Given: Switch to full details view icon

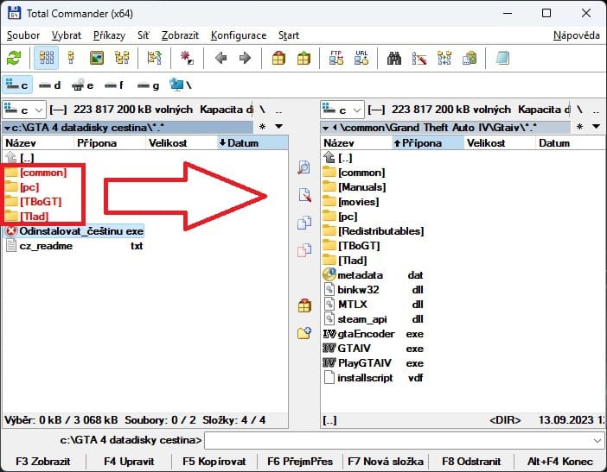Looking at the screenshot, I should tap(71, 59).
